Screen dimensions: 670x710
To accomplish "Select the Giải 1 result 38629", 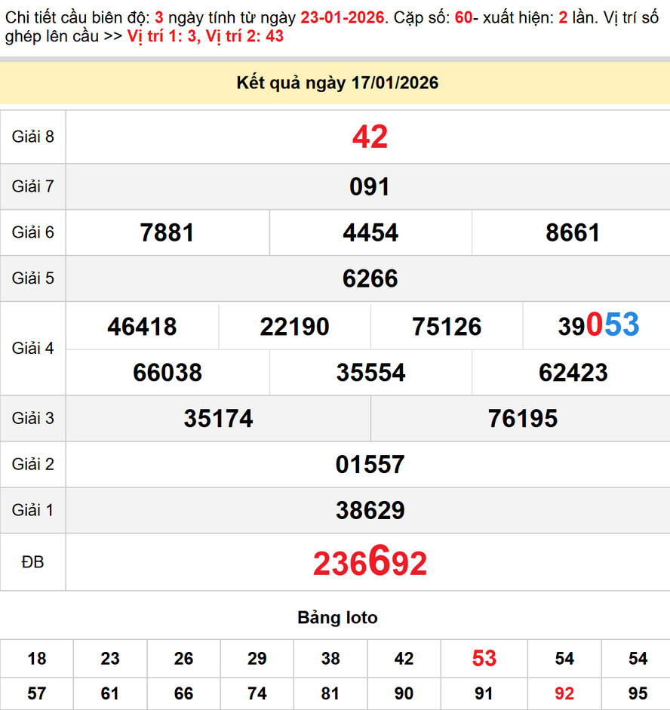I will tap(370, 511).
